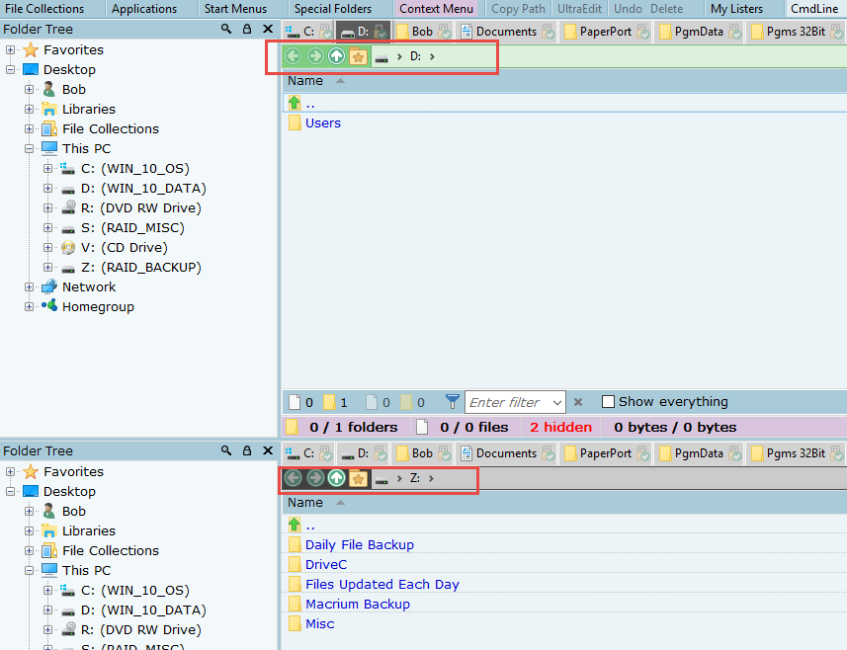
Task: Toggle the lock on the upper PaperPort tab
Action: (642, 32)
